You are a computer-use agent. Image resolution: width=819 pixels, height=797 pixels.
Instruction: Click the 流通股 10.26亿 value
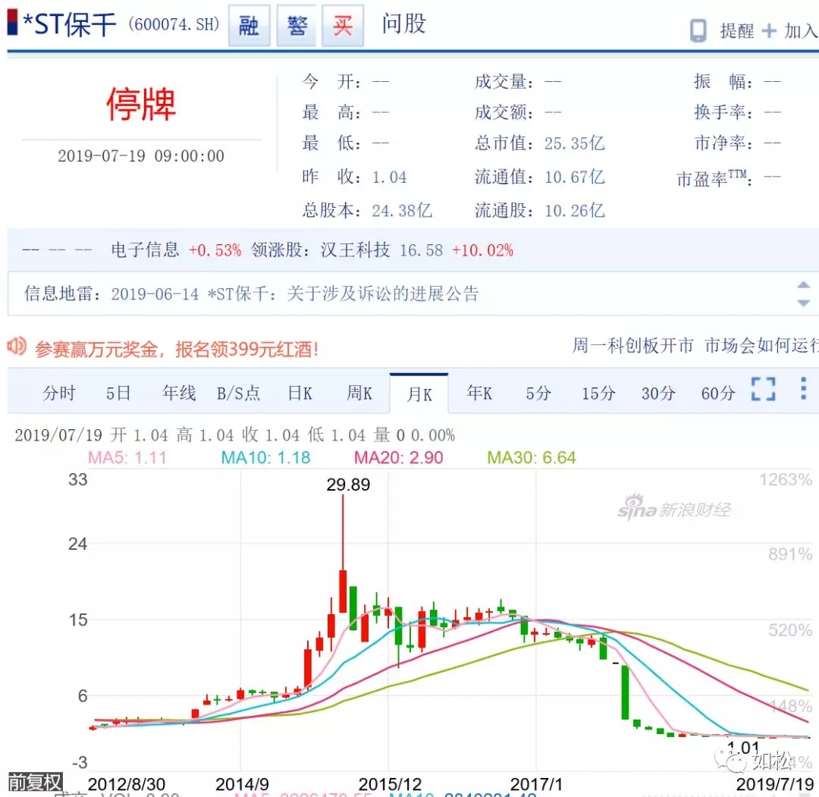(x=575, y=211)
